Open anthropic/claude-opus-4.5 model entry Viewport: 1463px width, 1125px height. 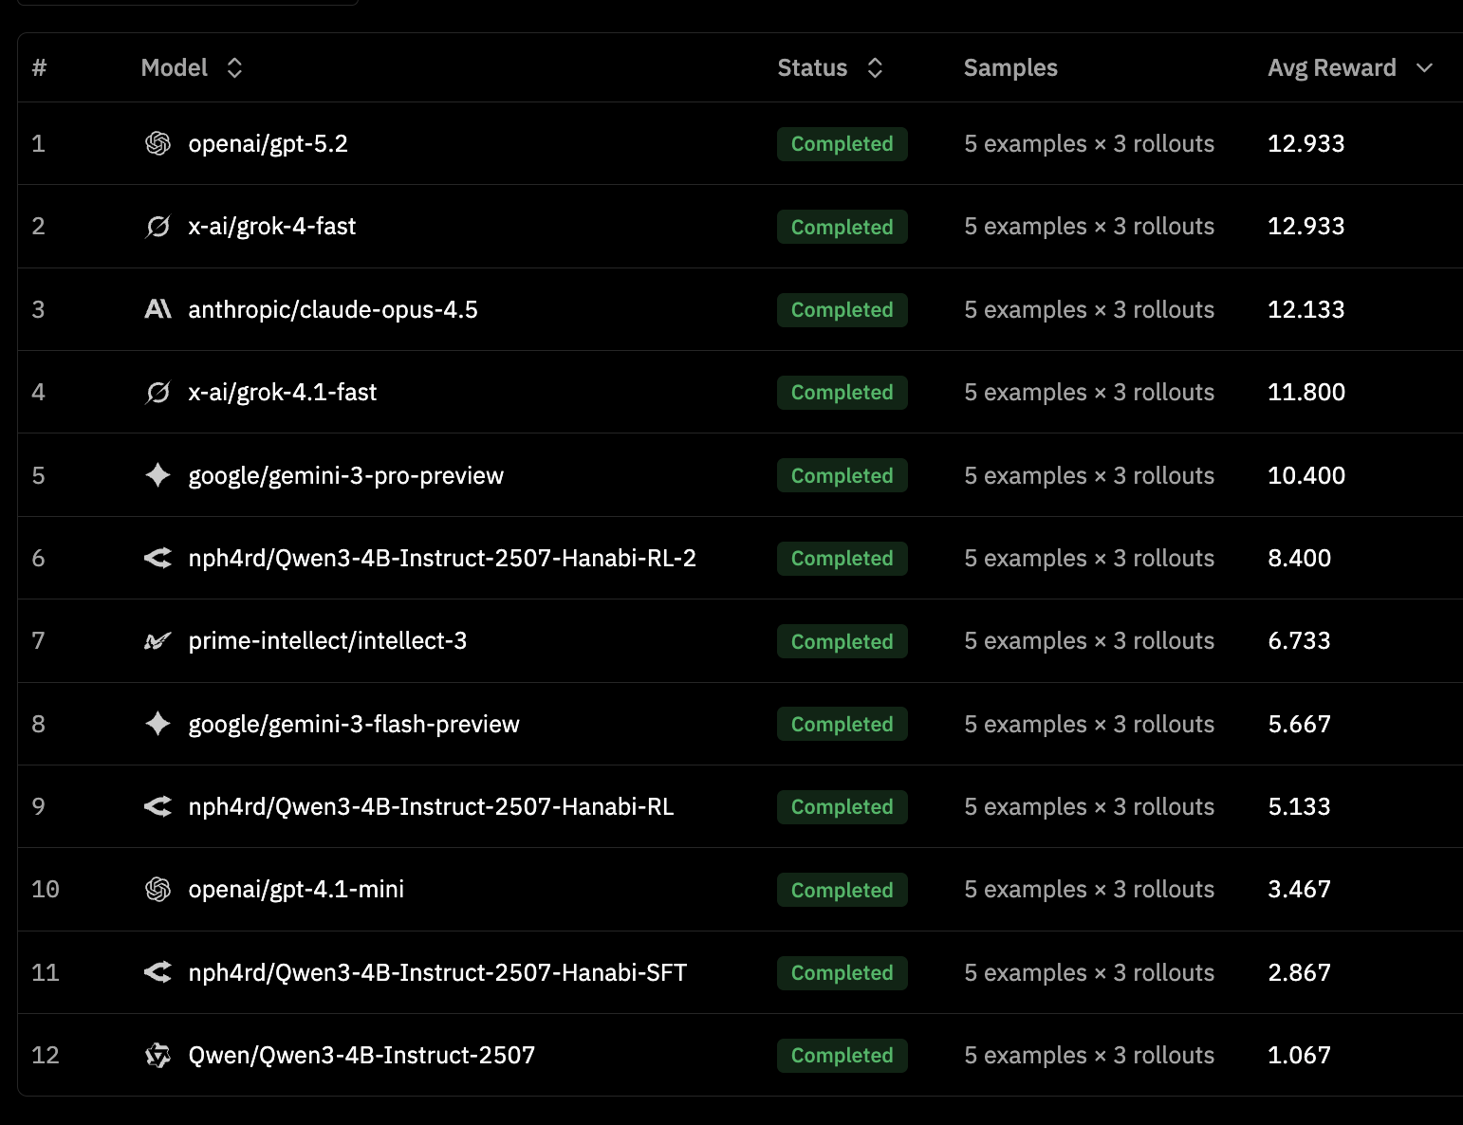pyautogui.click(x=333, y=309)
